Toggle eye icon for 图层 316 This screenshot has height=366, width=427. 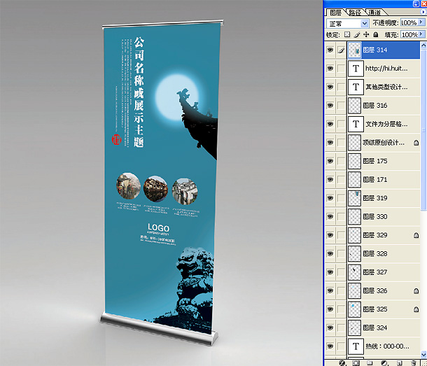(x=330, y=106)
